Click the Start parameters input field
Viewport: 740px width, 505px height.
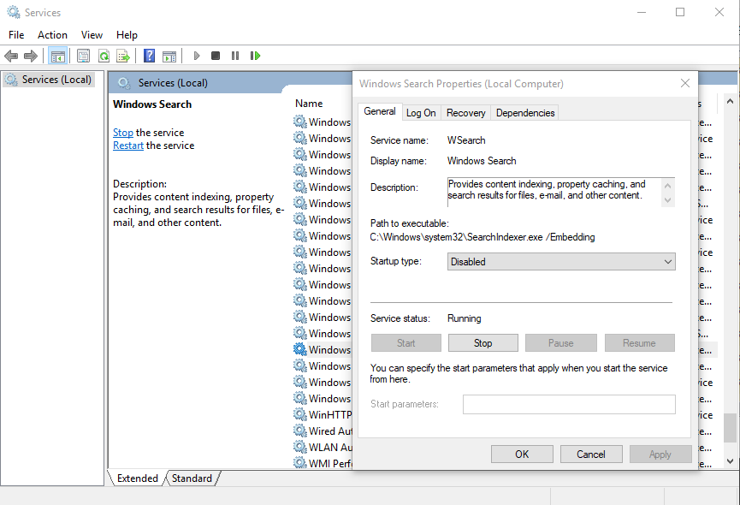(569, 404)
